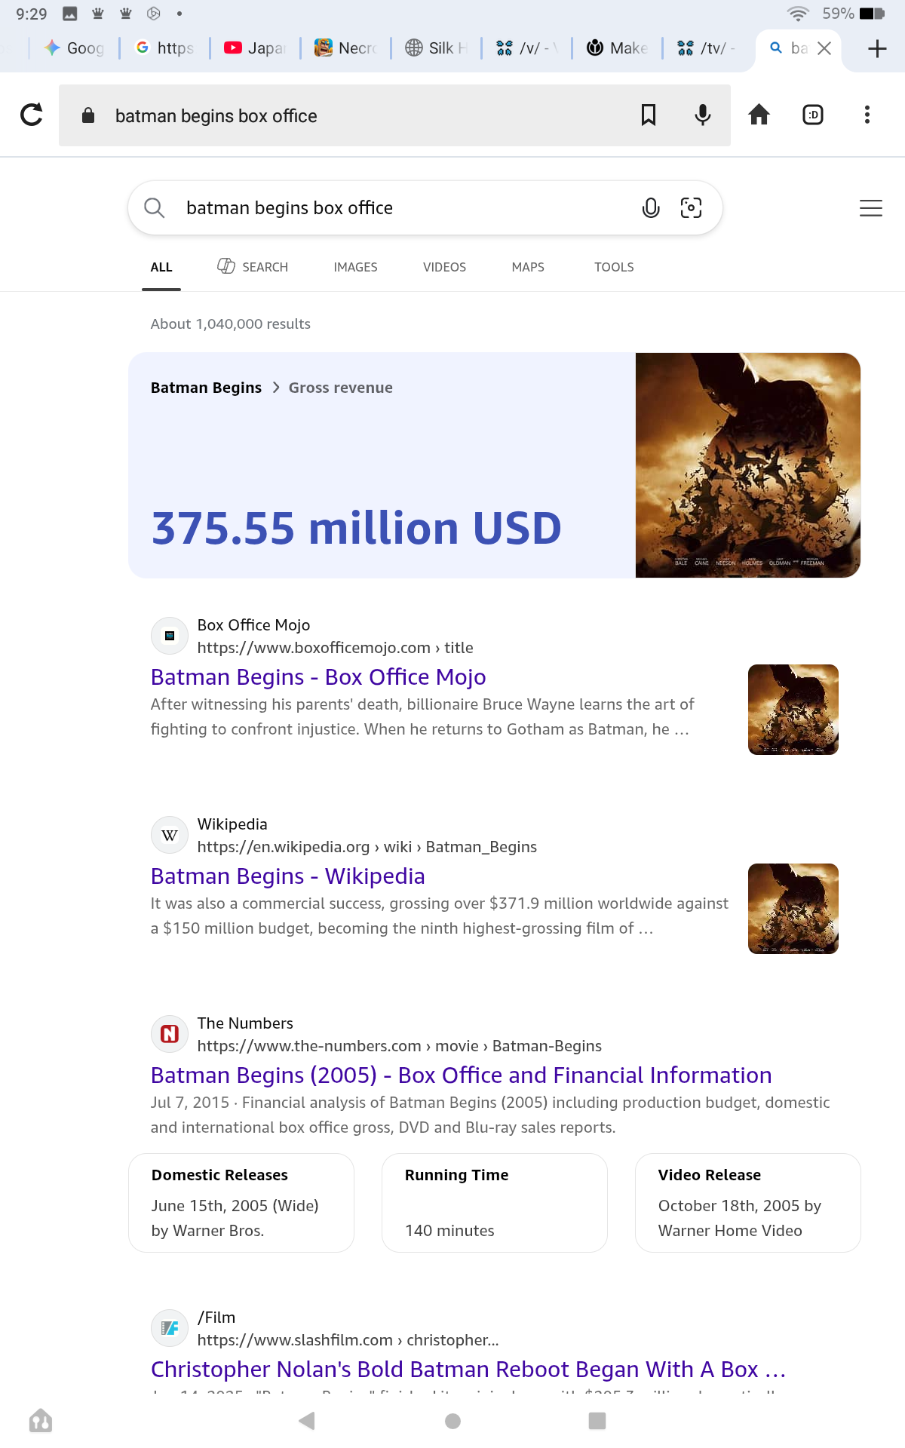
Task: Open The Numbers Box Office and Financial Information link
Action: (461, 1075)
